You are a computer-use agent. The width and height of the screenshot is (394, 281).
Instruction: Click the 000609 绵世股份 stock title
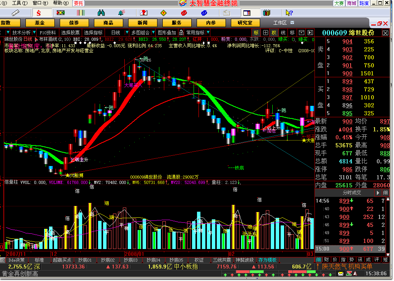pyautogui.click(x=348, y=33)
